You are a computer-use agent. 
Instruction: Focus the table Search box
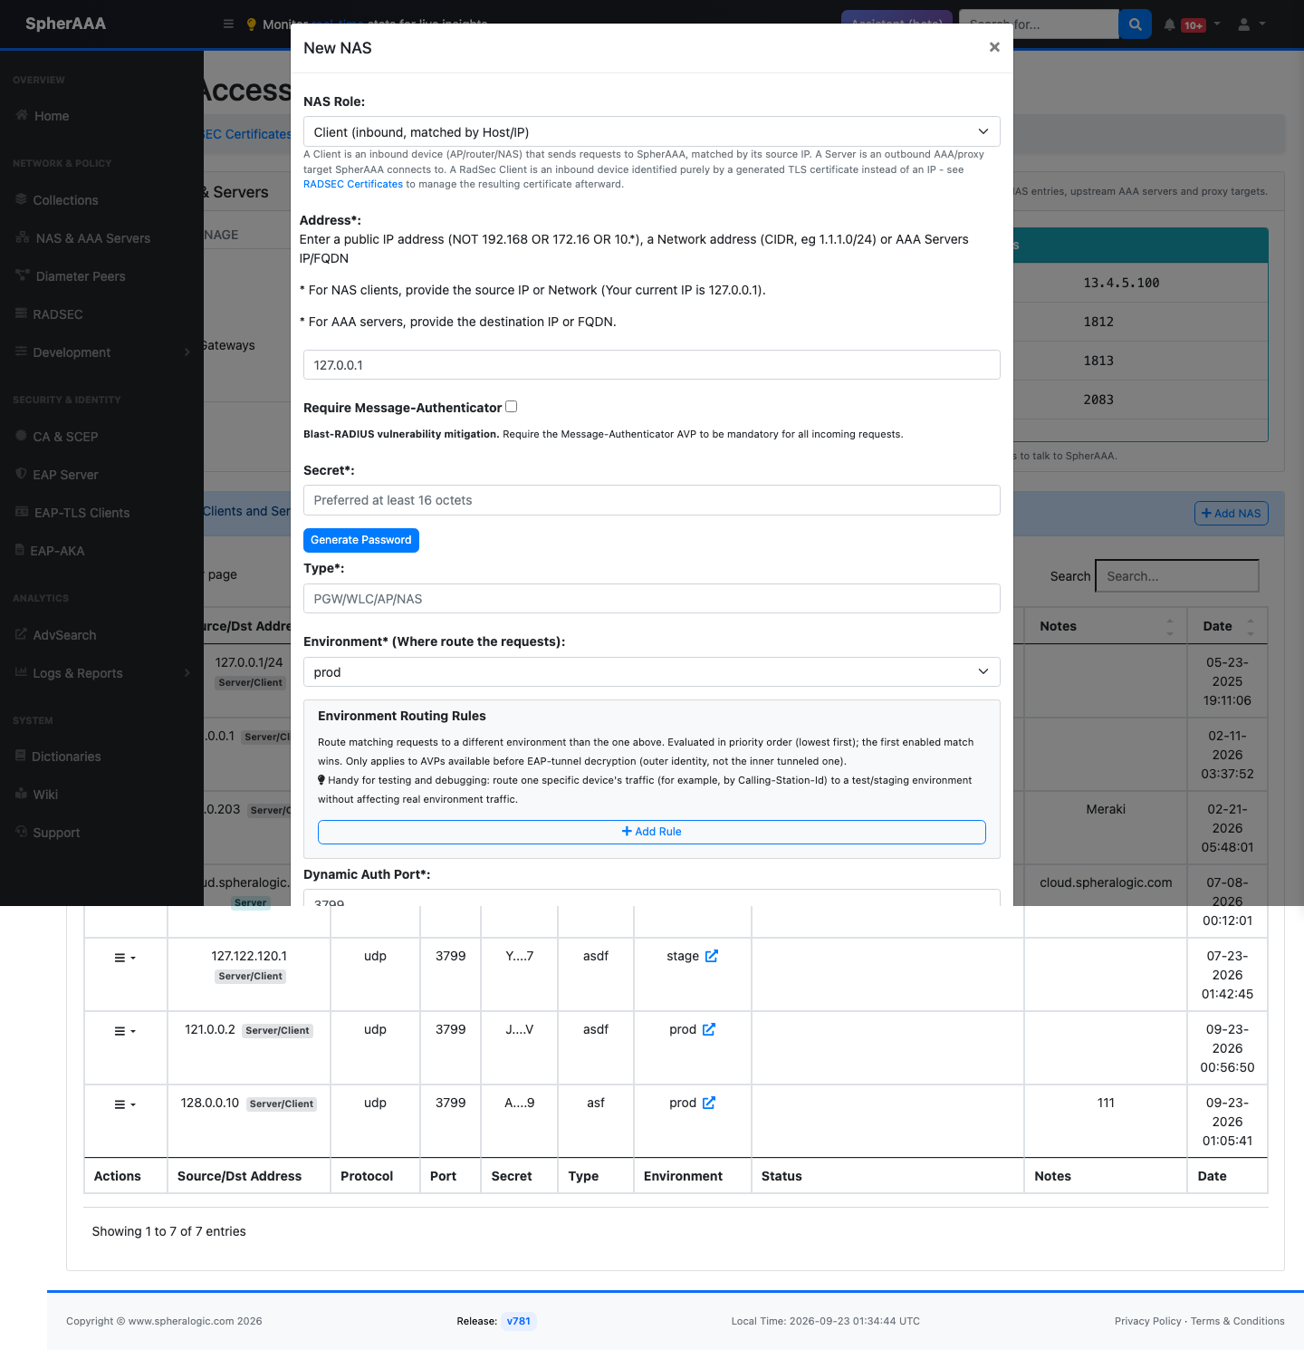click(x=1177, y=576)
